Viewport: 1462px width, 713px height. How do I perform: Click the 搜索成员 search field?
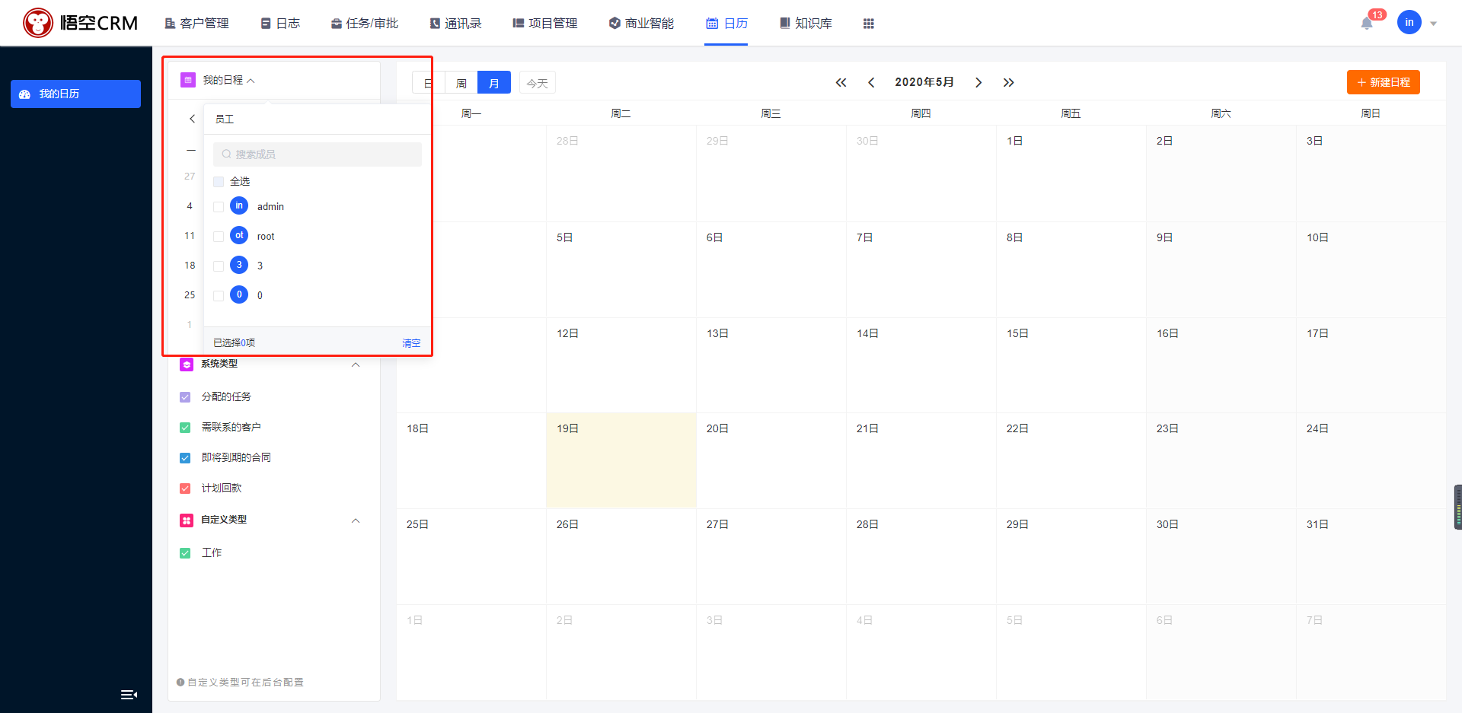318,154
